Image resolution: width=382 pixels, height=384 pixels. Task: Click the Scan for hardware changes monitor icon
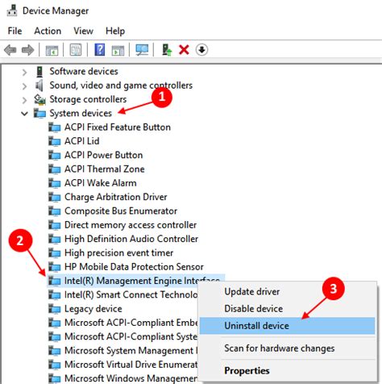pyautogui.click(x=142, y=50)
